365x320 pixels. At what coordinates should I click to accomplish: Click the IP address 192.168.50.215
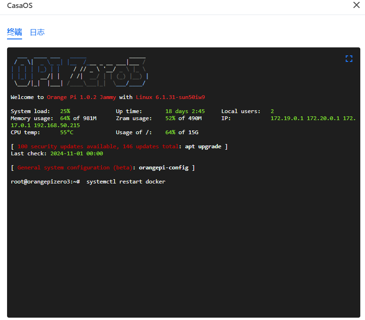57,125
